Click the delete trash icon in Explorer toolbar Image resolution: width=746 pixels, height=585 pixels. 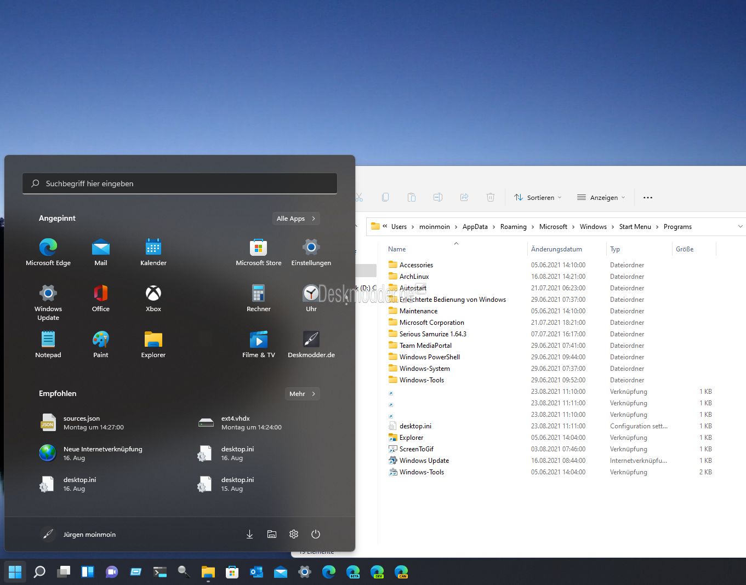pos(491,197)
